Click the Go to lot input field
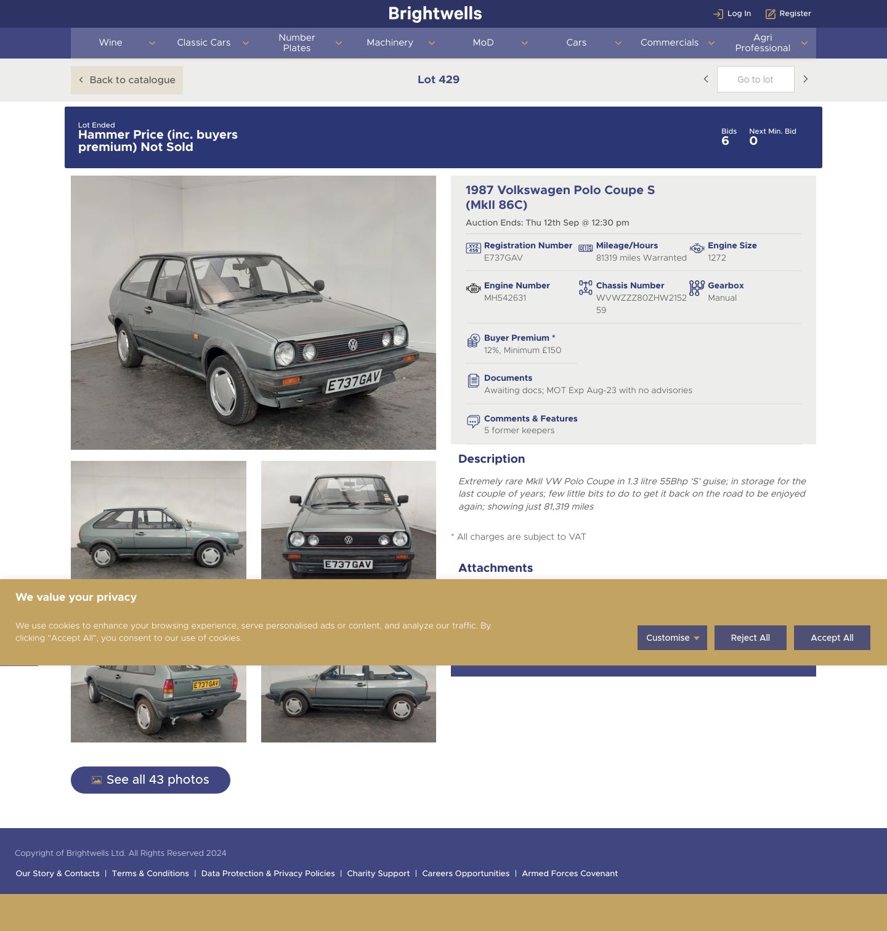Viewport: 887px width, 931px height. coord(755,79)
